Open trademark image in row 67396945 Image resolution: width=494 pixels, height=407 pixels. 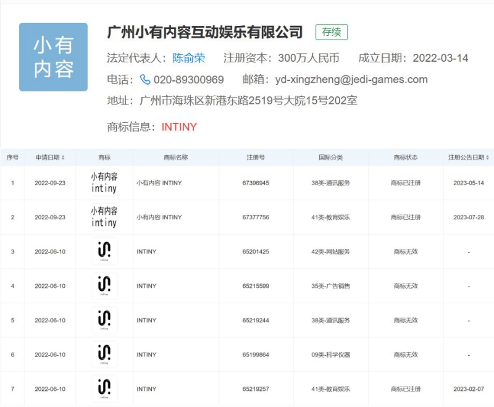tap(104, 183)
